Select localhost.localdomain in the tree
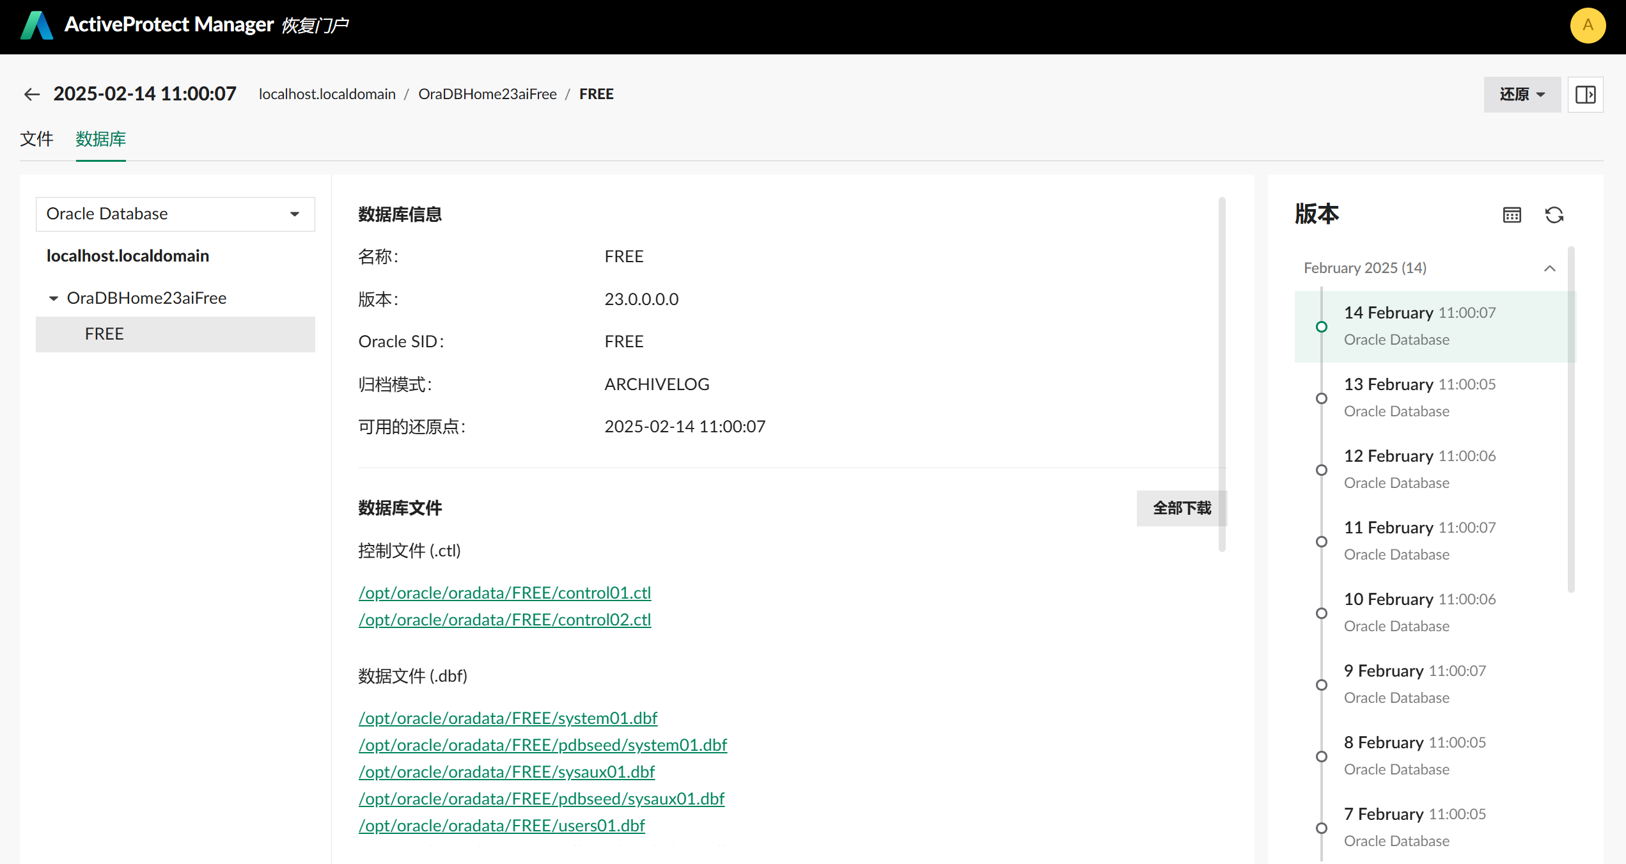Viewport: 1626px width, 864px height. 128,256
